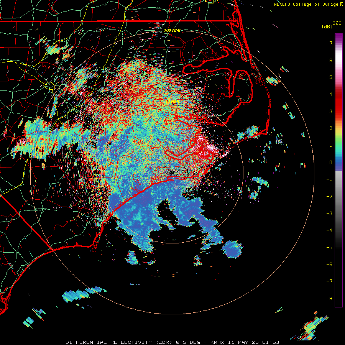Click the 0.5 DEG elevation label
Viewport: 345px width, 345px height.
tap(188, 342)
